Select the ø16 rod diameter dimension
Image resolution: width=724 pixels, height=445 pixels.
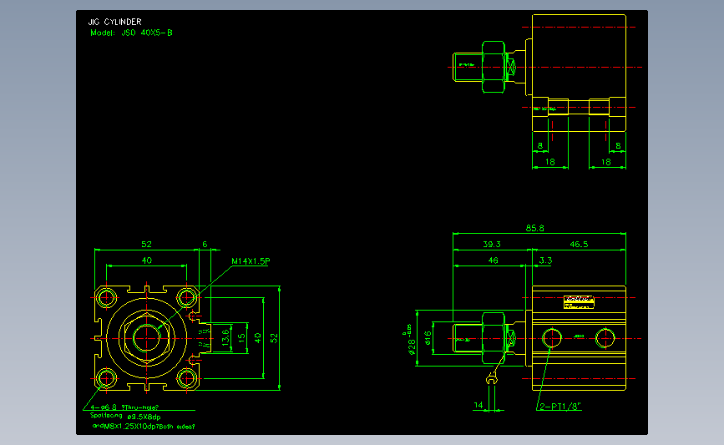tap(428, 338)
